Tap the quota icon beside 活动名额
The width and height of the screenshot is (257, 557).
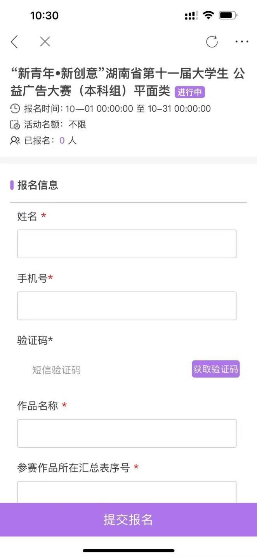pos(15,125)
